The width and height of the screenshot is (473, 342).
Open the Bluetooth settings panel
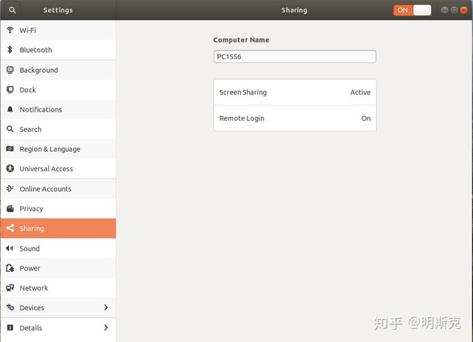tap(58, 50)
